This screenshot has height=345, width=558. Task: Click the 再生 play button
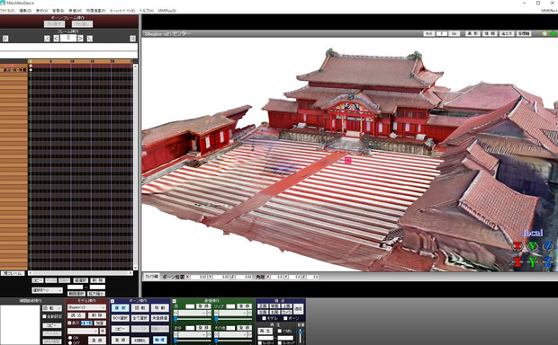(x=265, y=331)
